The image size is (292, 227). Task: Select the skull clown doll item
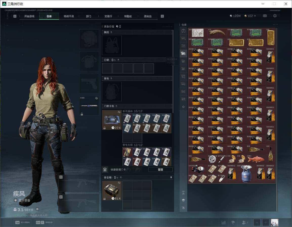point(198,169)
